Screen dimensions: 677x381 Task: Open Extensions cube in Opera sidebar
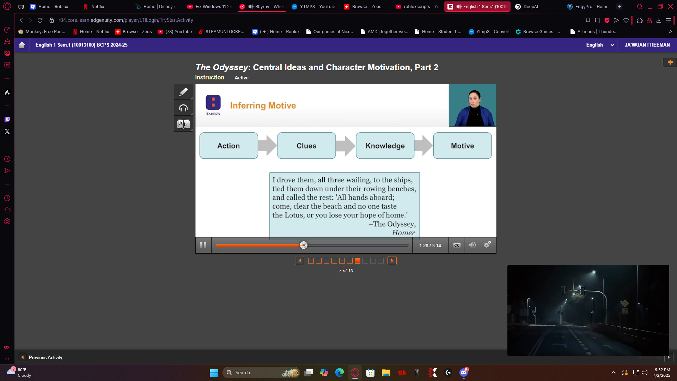[7, 210]
